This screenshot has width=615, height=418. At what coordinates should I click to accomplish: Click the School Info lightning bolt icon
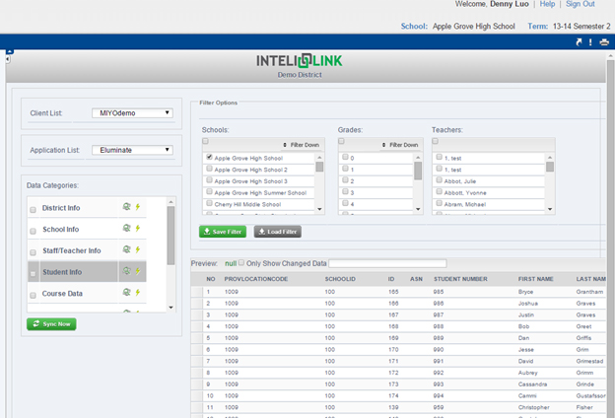tap(138, 228)
